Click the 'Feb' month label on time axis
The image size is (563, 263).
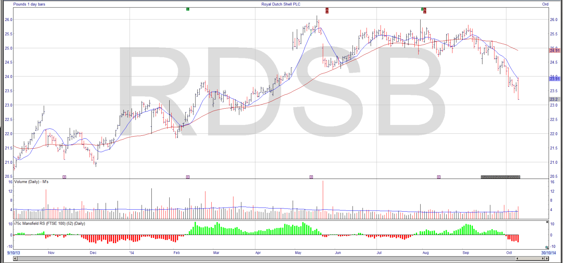pyautogui.click(x=176, y=253)
